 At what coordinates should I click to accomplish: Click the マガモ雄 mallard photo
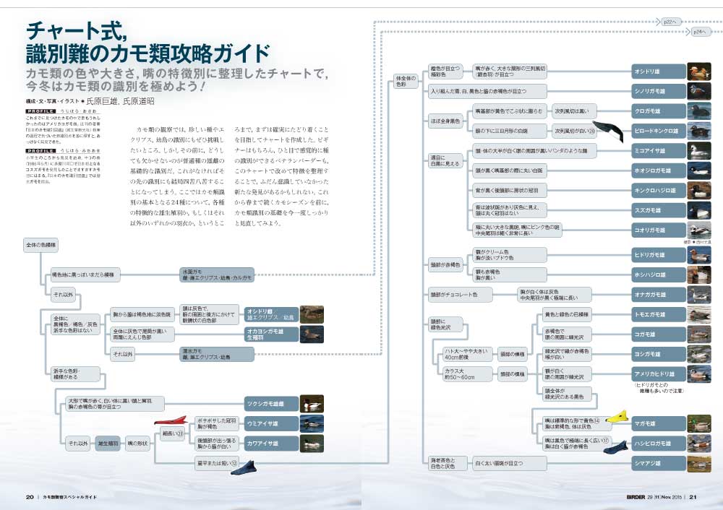pos(699,423)
